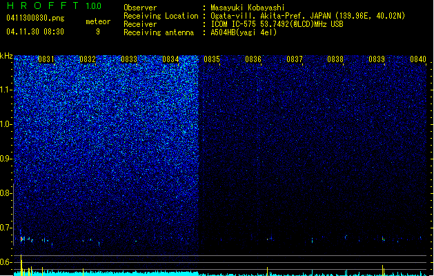Click the 0839 time marker

377,59
